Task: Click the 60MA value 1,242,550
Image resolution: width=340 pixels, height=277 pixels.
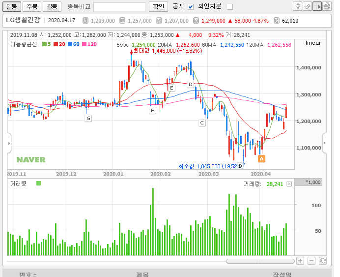Action: click(232, 45)
